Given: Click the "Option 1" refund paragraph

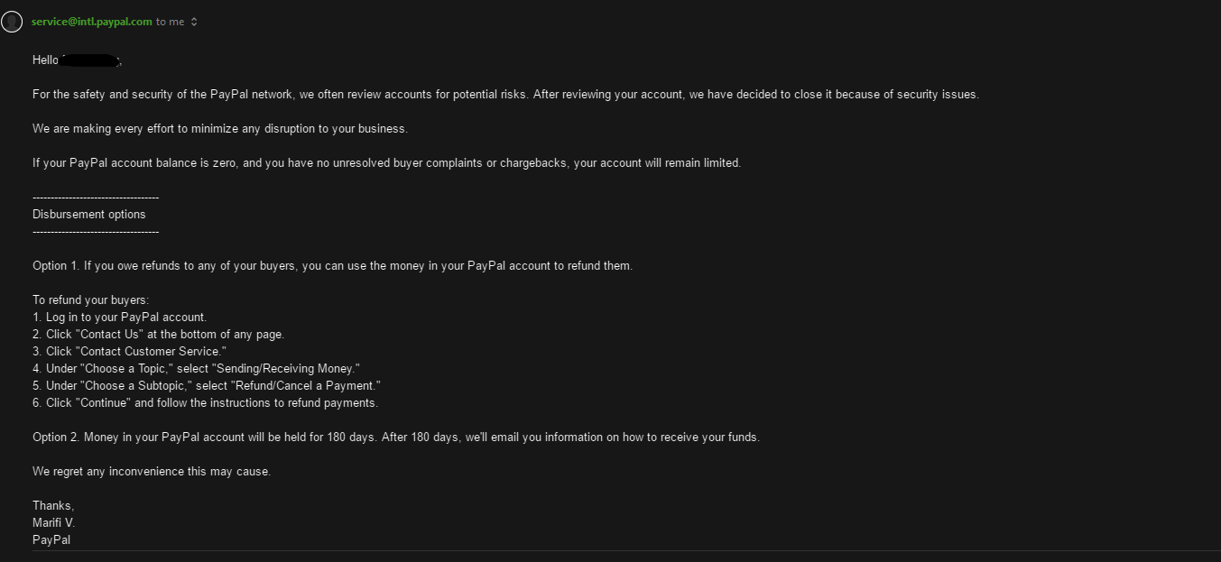Looking at the screenshot, I should 332,266.
